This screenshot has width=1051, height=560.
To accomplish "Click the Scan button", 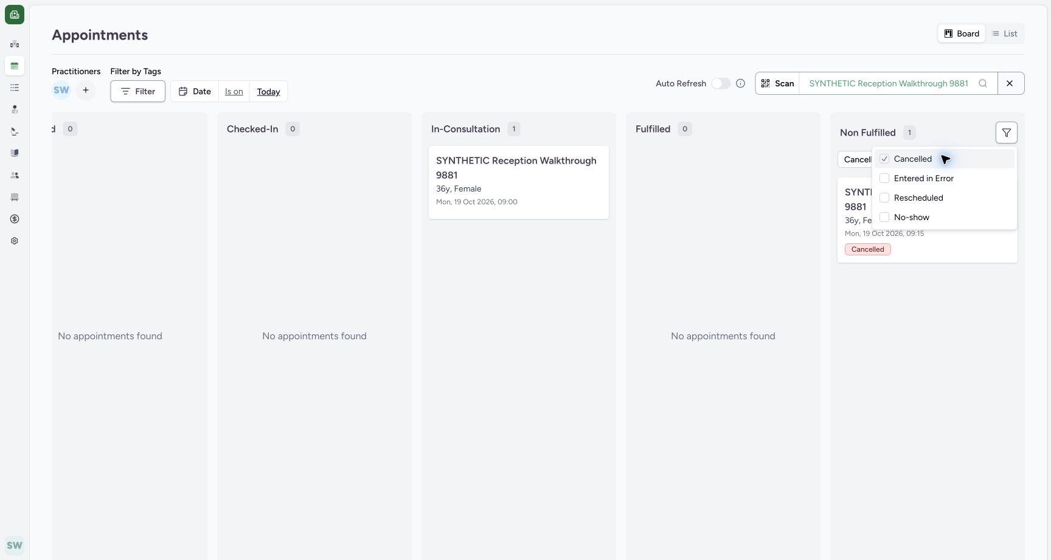I will (777, 83).
